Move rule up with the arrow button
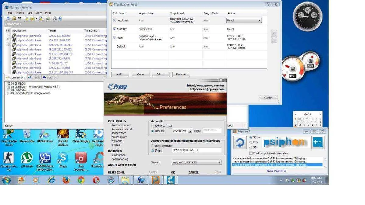Viewport: 365px width, 205px height. pos(274,33)
